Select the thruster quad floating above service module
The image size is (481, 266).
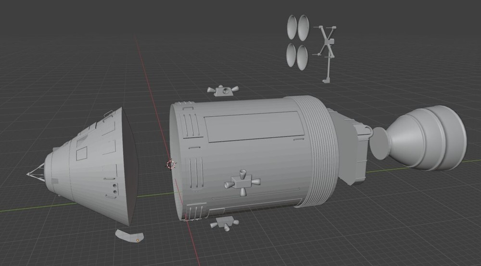(222, 91)
